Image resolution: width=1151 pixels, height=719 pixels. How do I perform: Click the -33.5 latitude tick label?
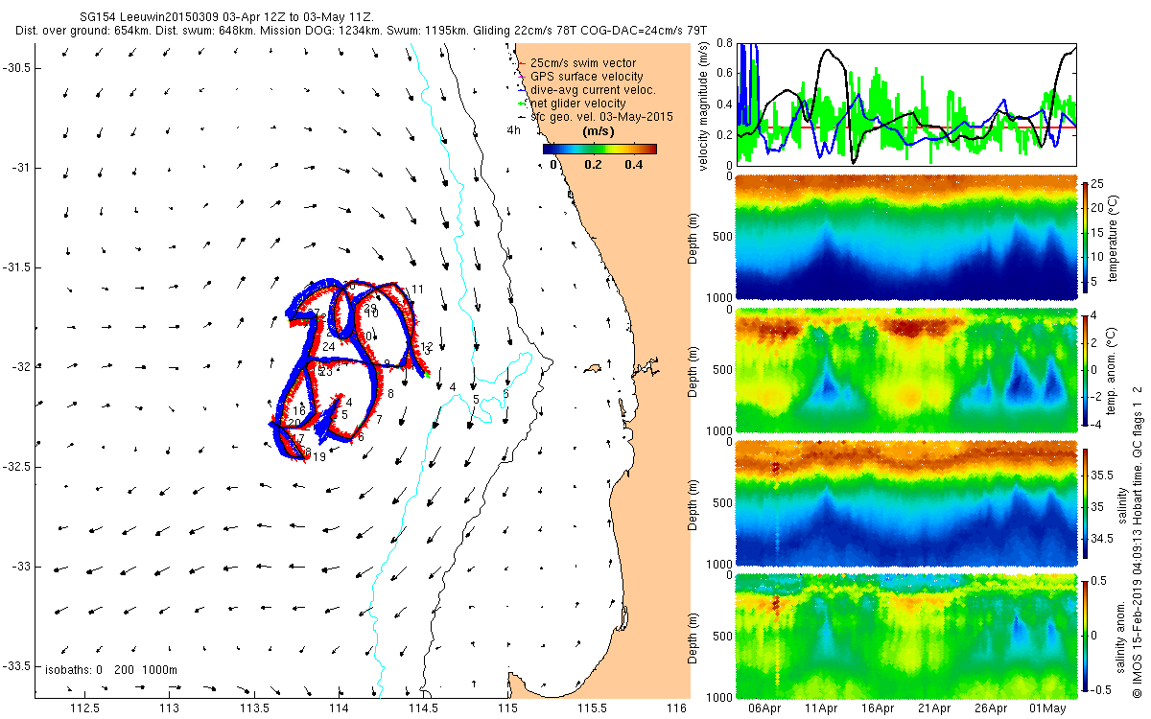[17, 666]
